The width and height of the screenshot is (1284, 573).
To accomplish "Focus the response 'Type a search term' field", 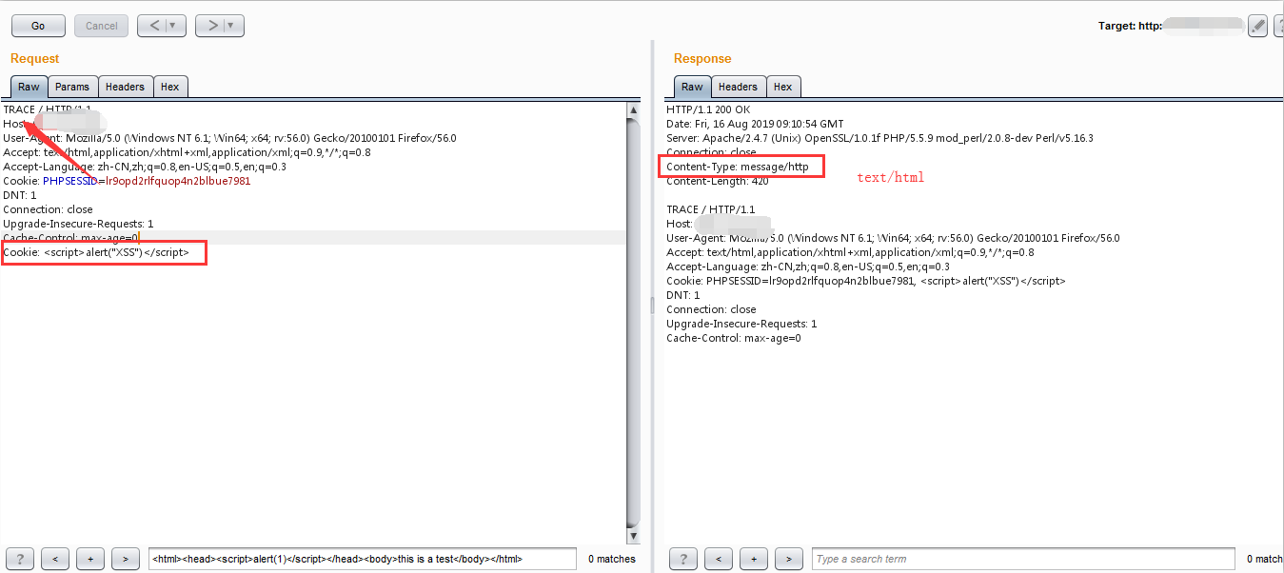I will (x=1025, y=559).
